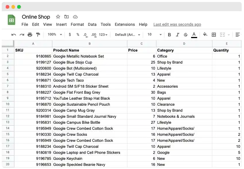Select cell 'Notebooks & Journals'
Image resolution: width=244 pixels, height=169 pixels.
184,117
